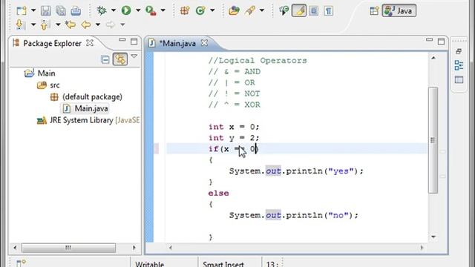Click the 'int x = 0;' line
475x267 pixels.
(234, 127)
